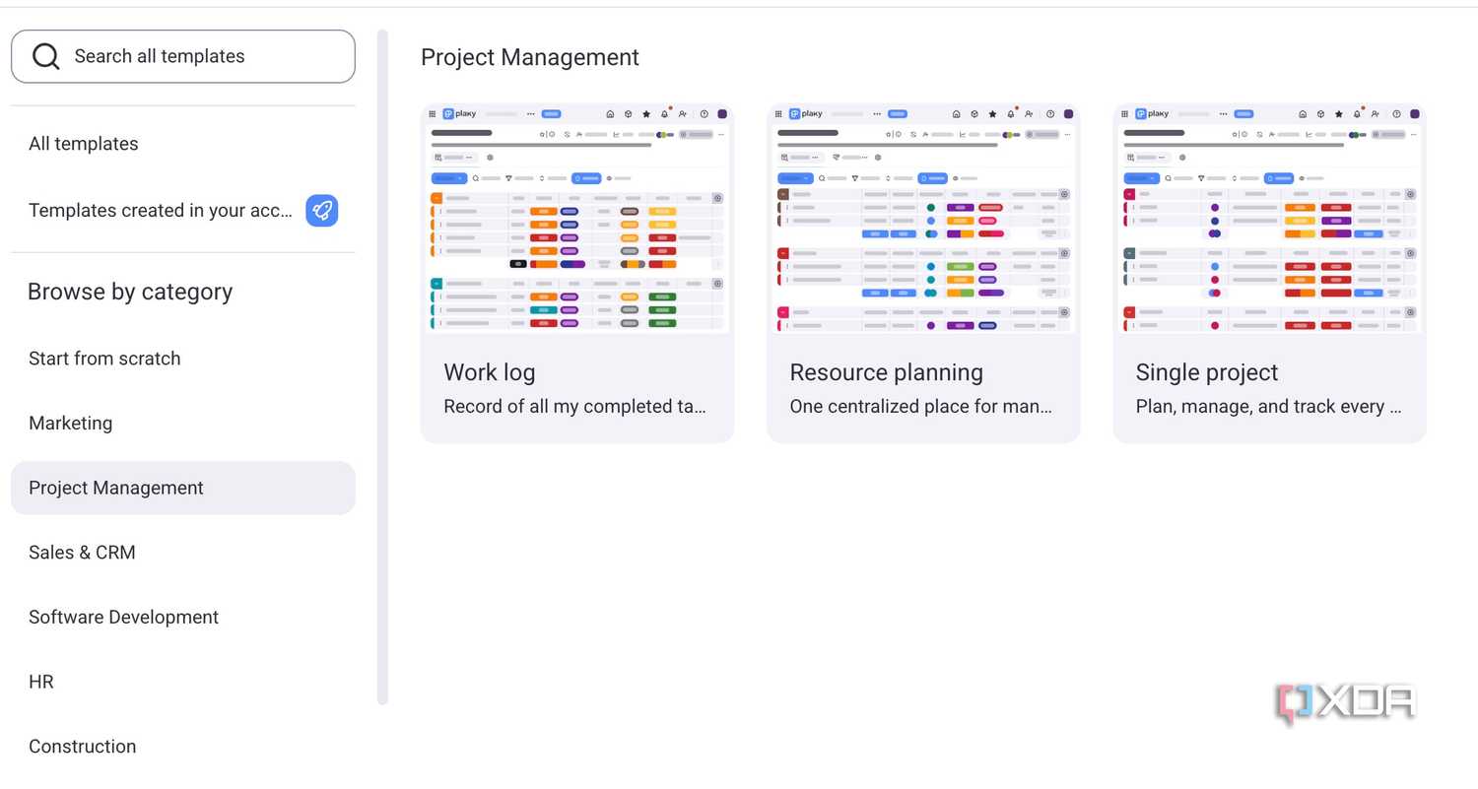The image size is (1478, 789).
Task: Click the 'Plan, manage, and track every …' description
Action: 1268,407
